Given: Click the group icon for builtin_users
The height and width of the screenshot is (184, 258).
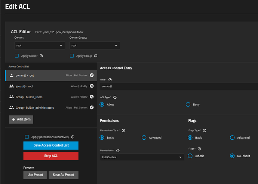Looking at the screenshot, I should click(12, 97).
